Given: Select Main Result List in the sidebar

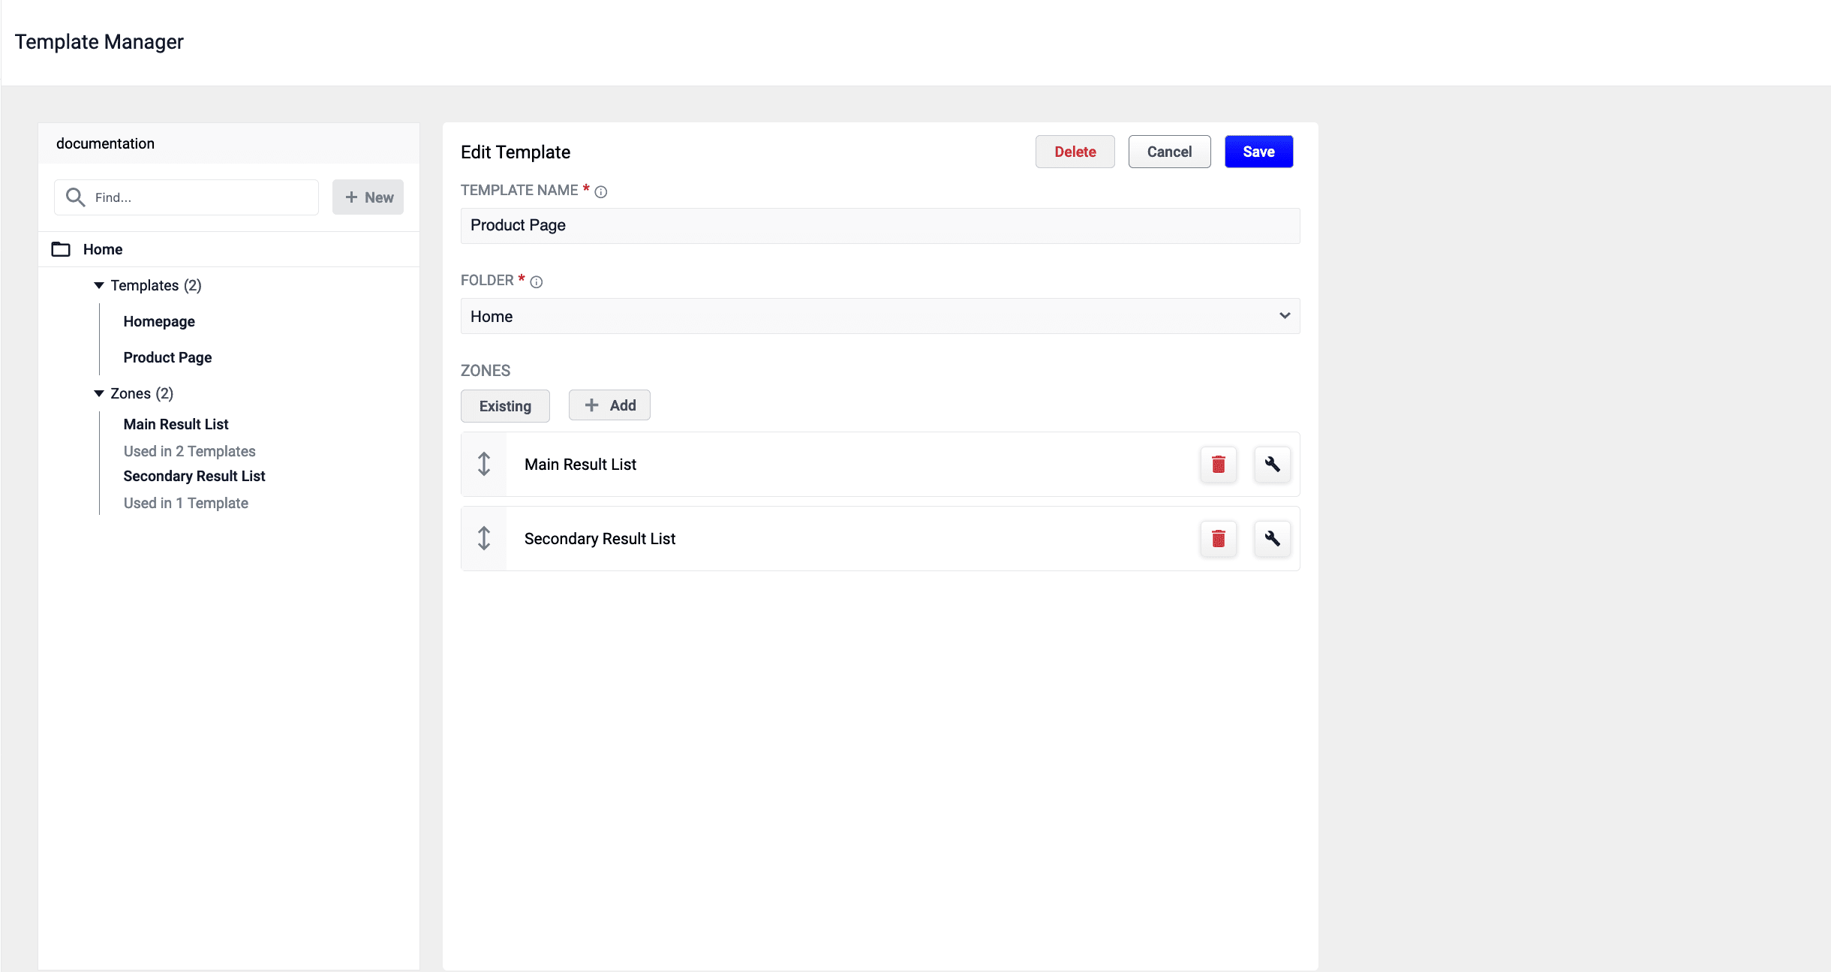Looking at the screenshot, I should 176,424.
